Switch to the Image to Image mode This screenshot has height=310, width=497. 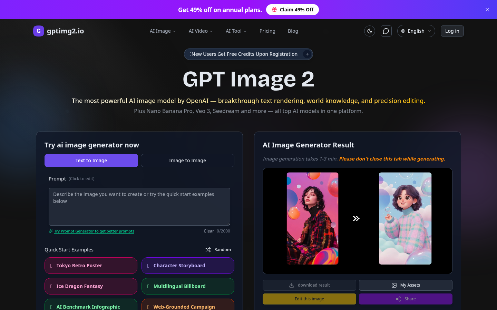pos(187,161)
